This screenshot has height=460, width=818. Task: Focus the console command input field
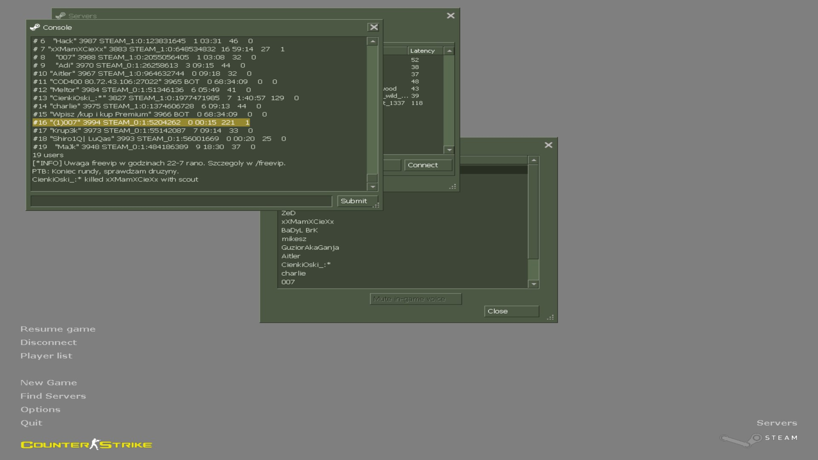[x=181, y=201]
